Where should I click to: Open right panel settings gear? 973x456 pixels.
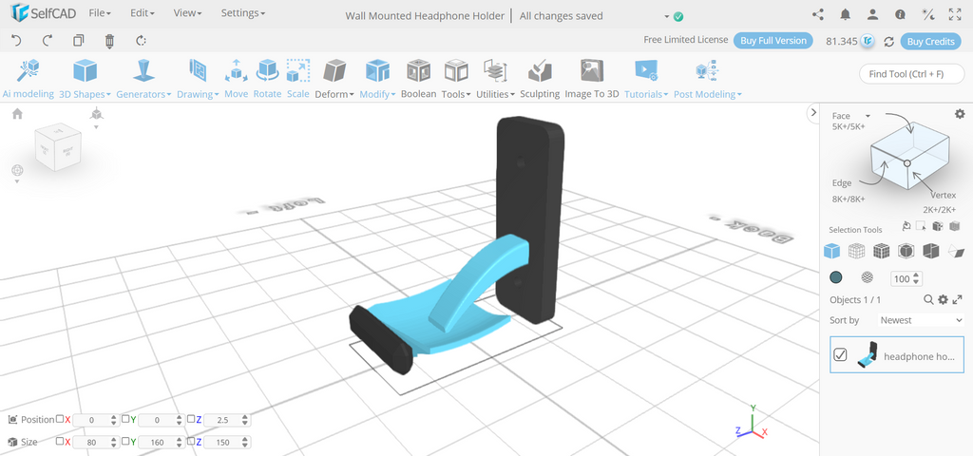click(x=960, y=114)
